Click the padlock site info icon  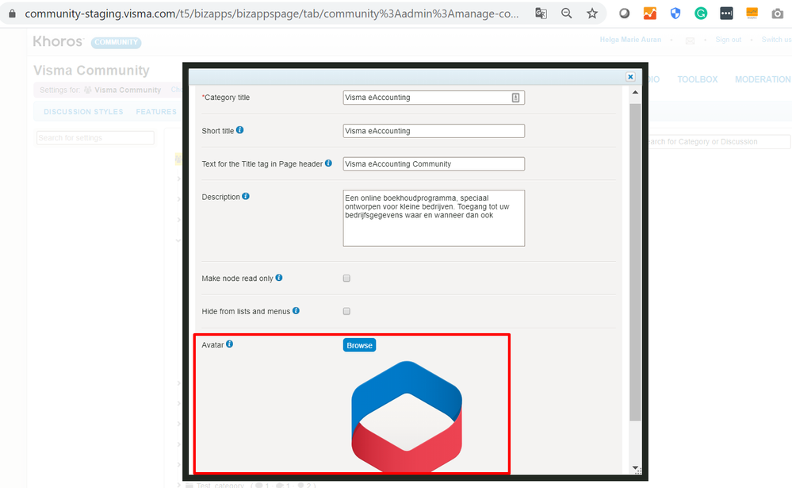tap(12, 13)
